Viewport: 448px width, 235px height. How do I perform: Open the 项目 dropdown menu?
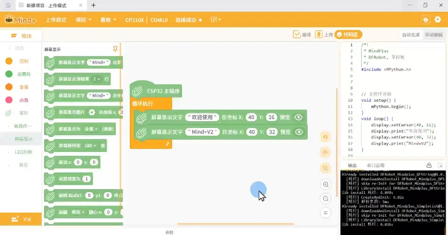tap(84, 20)
